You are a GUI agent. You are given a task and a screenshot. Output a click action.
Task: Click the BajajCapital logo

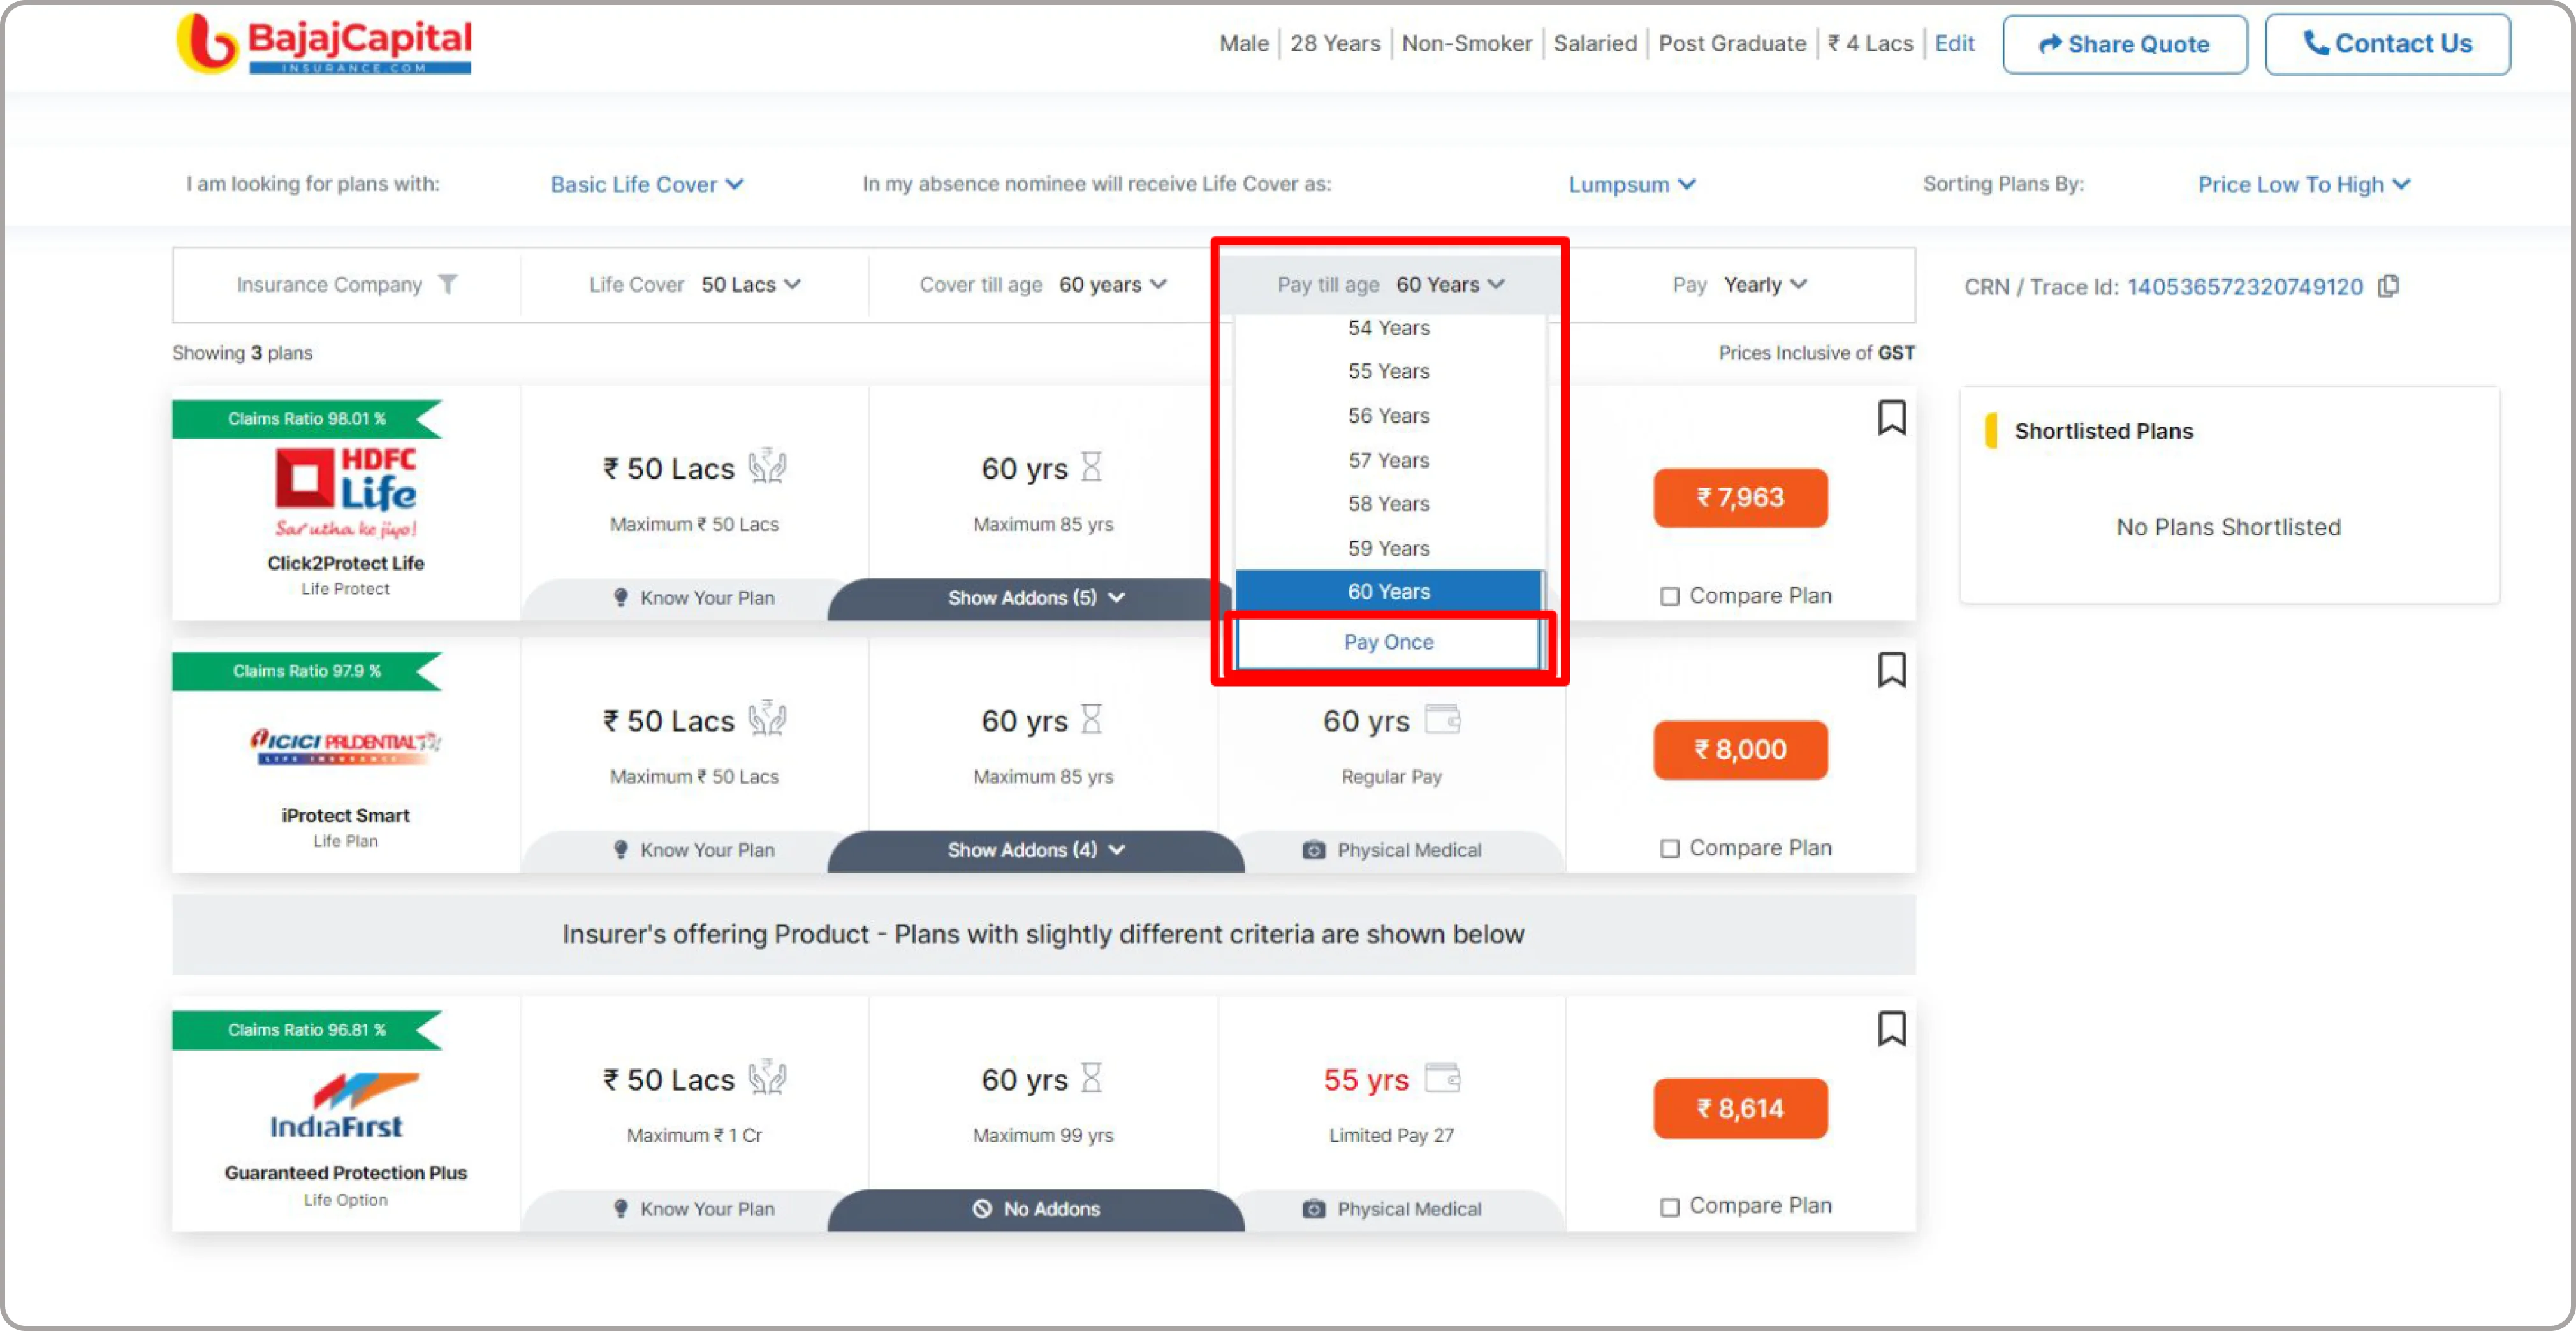click(324, 44)
